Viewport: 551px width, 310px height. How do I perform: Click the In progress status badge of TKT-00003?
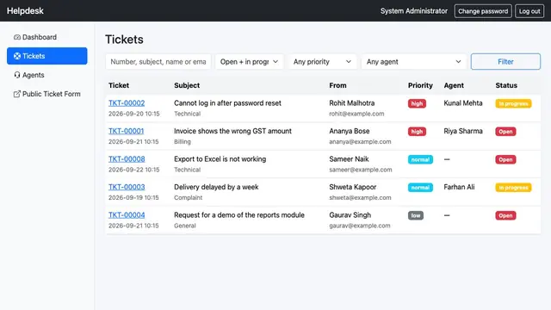pos(513,188)
